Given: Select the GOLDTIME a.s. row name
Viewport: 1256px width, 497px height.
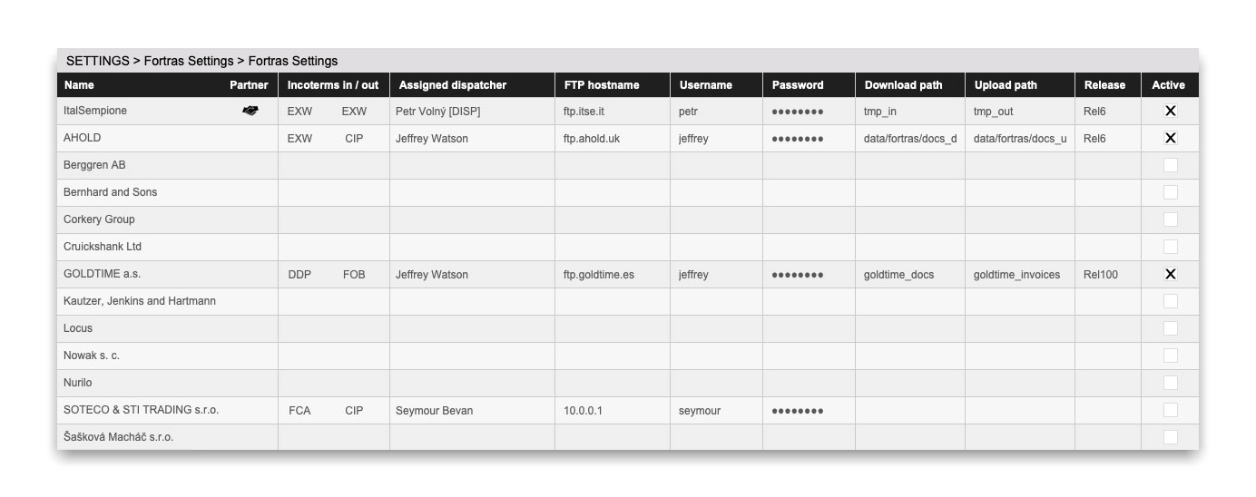Looking at the screenshot, I should (x=102, y=274).
